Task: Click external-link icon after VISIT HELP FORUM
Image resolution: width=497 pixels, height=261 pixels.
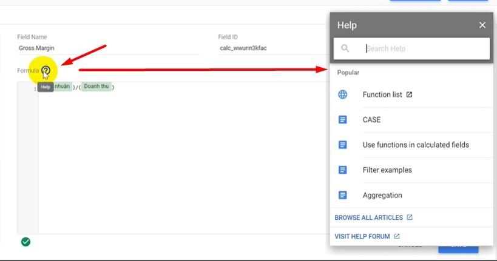Action: (396, 236)
